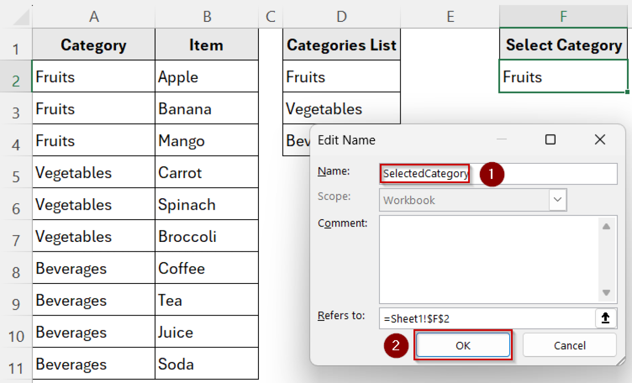Viewport: 632px width, 383px height.
Task: Select column header A
Action: pyautogui.click(x=93, y=16)
